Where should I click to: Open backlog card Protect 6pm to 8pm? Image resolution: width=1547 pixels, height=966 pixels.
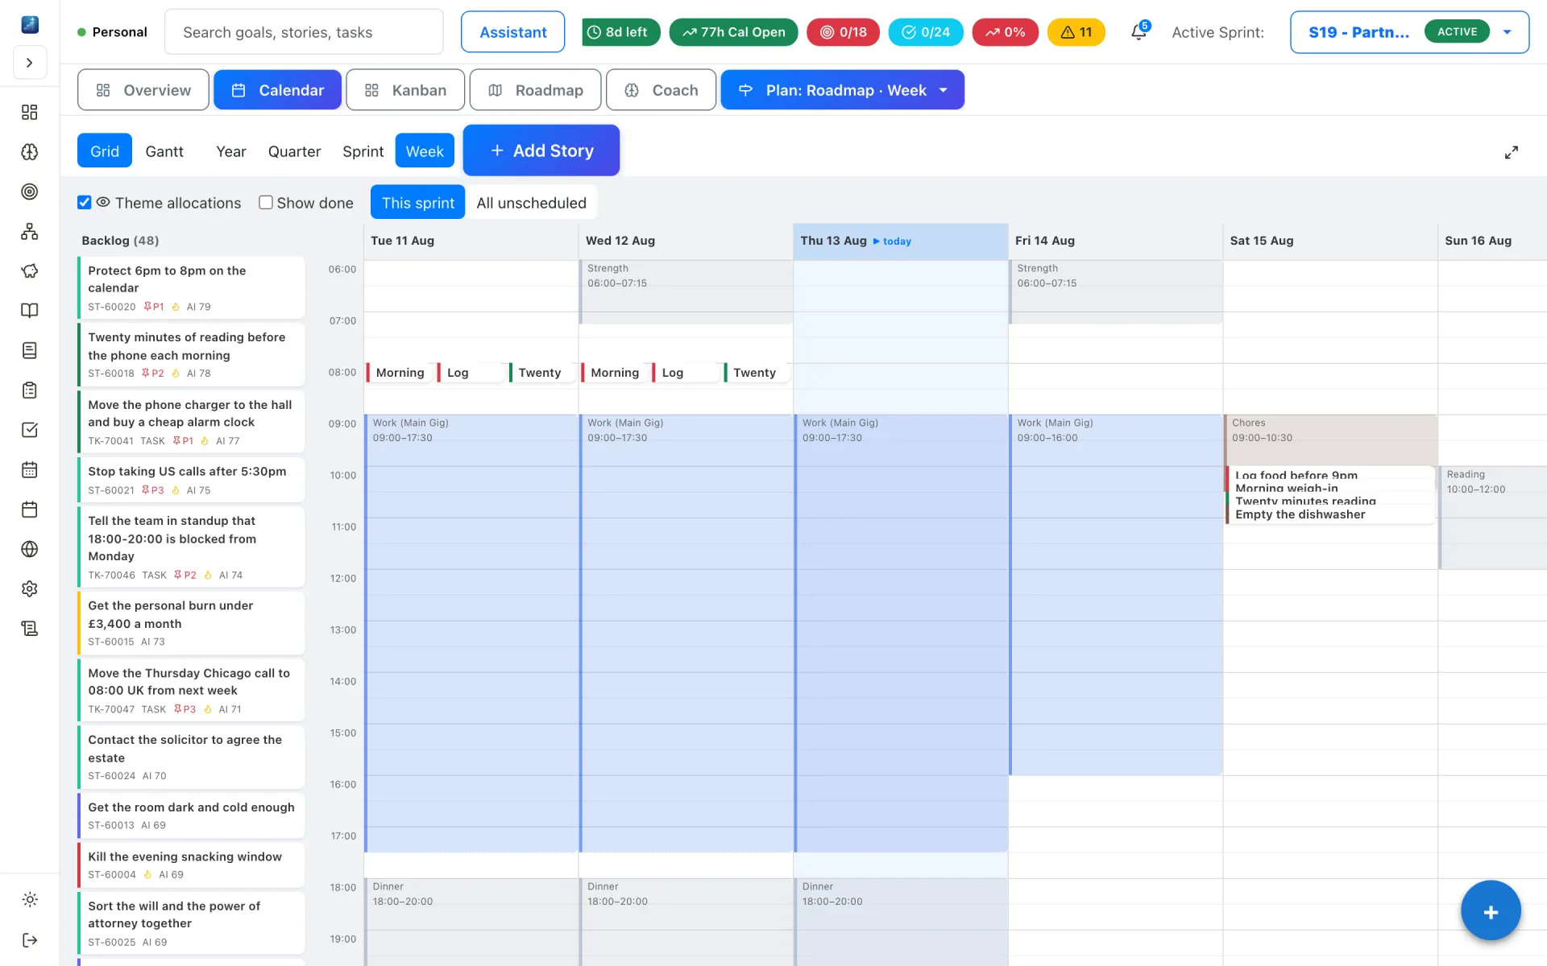(191, 287)
